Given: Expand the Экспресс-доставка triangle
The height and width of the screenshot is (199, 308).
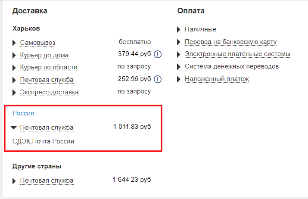Looking at the screenshot, I should [x=14, y=93].
